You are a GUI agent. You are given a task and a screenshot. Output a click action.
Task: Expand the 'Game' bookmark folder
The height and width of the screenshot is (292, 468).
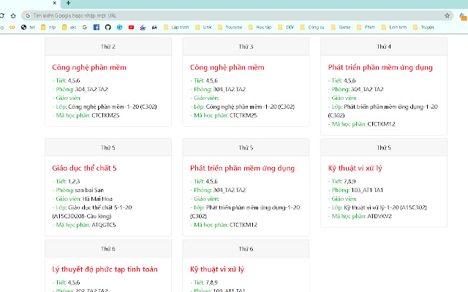pyautogui.click(x=341, y=27)
